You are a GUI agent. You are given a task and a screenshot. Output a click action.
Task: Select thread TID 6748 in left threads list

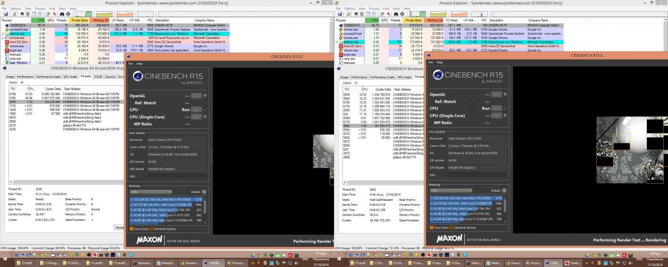(x=67, y=94)
